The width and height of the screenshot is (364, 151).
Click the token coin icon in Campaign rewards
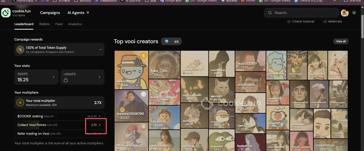click(x=20, y=50)
